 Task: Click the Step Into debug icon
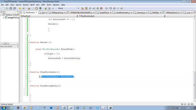pyautogui.click(x=111, y=8)
